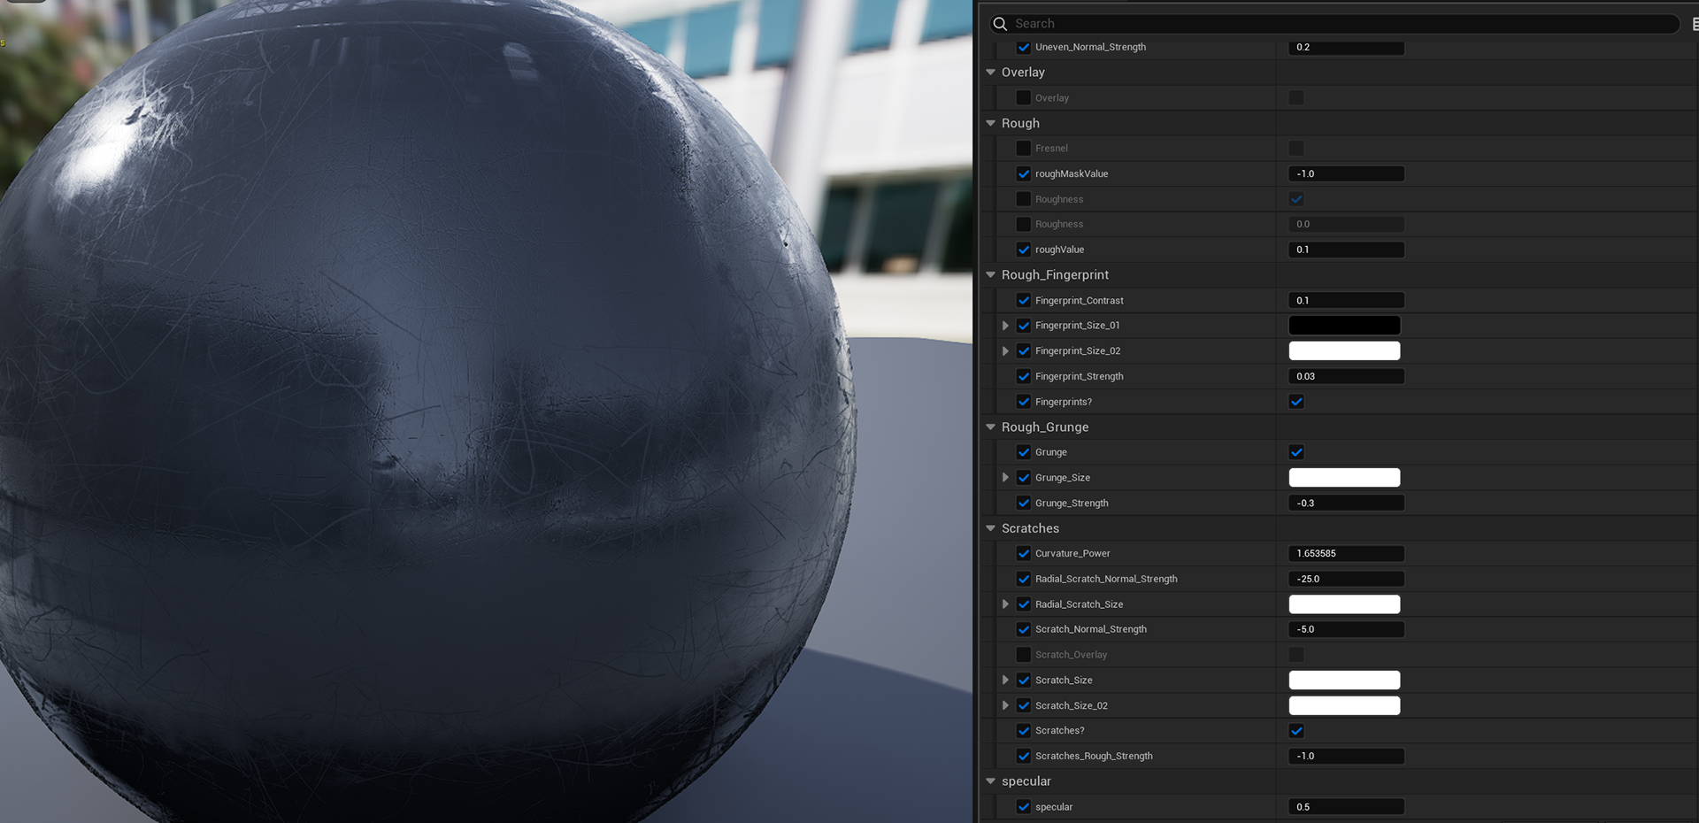1699x823 pixels.
Task: Edit Uneven_Normal_Strength value 0.2
Action: (1346, 47)
